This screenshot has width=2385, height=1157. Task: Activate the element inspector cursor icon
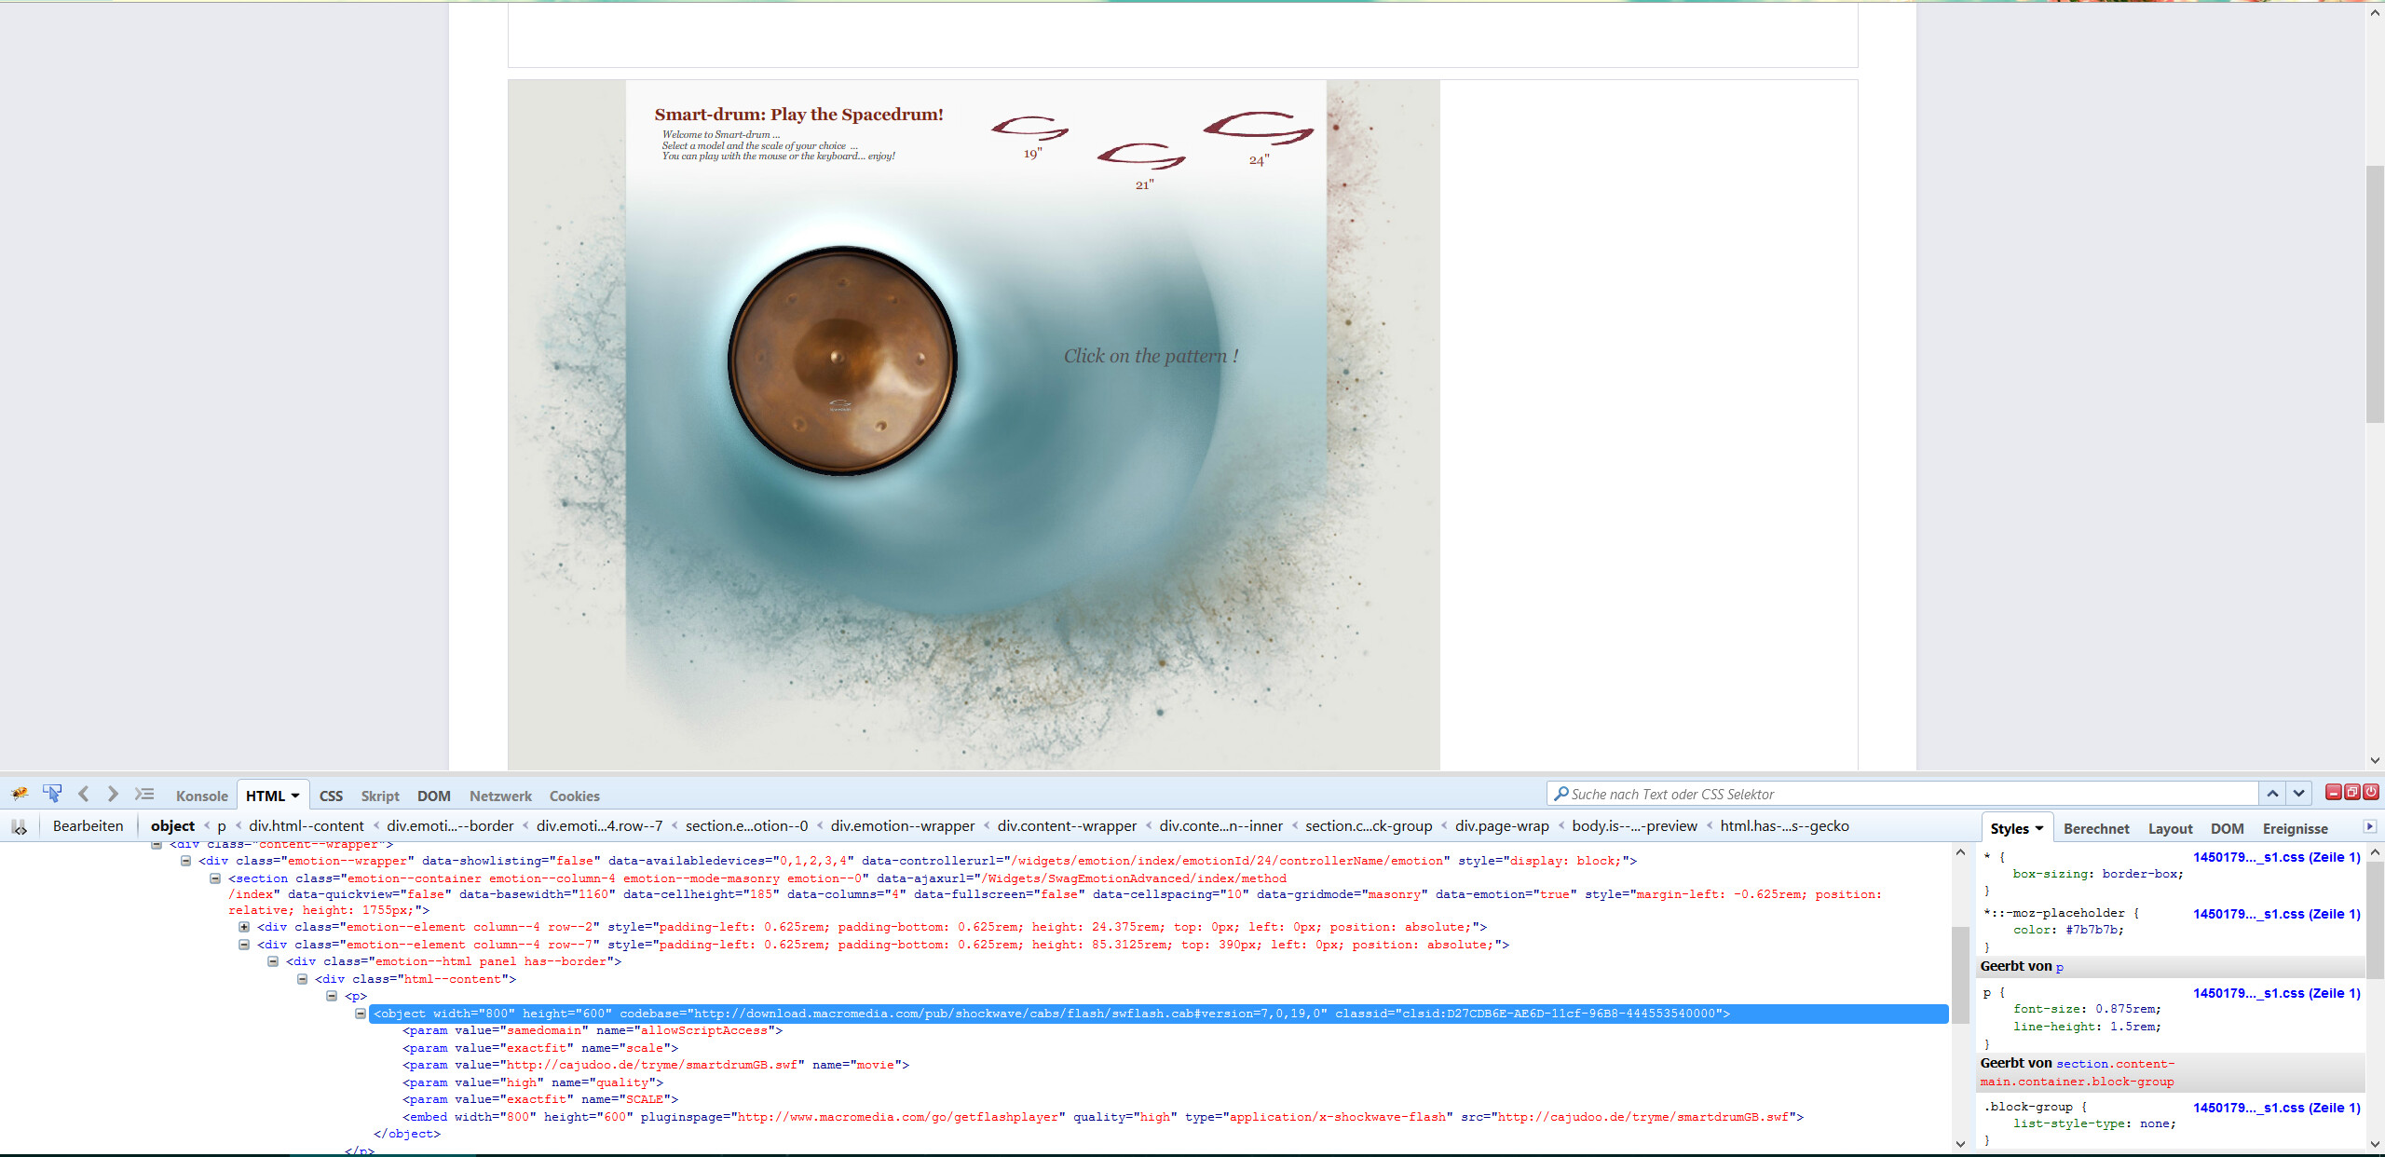click(x=52, y=794)
